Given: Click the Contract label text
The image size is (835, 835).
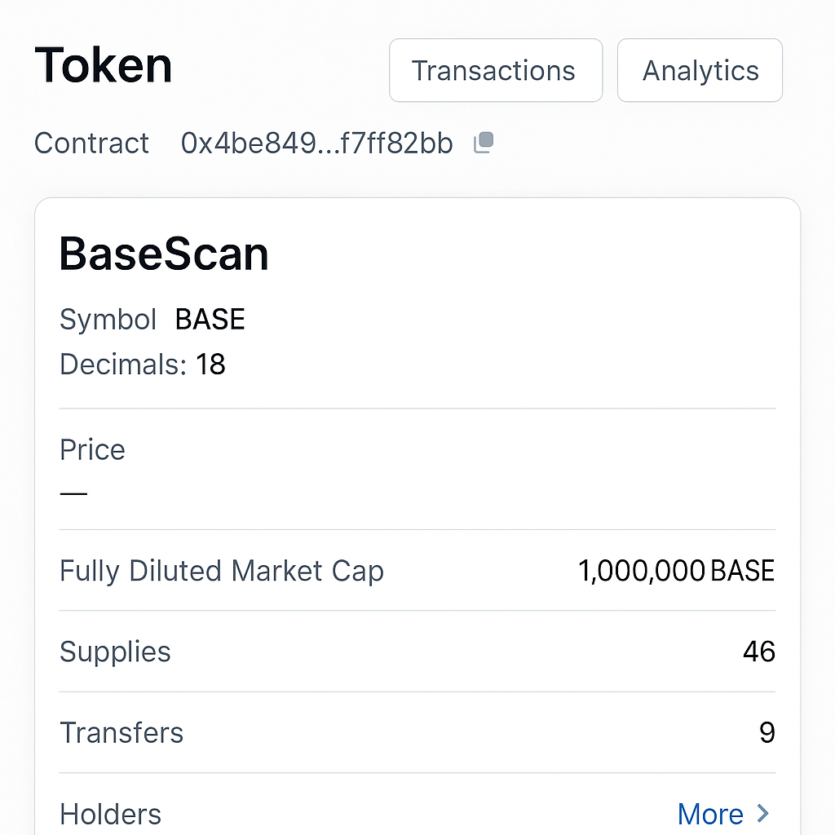Looking at the screenshot, I should click(x=91, y=143).
